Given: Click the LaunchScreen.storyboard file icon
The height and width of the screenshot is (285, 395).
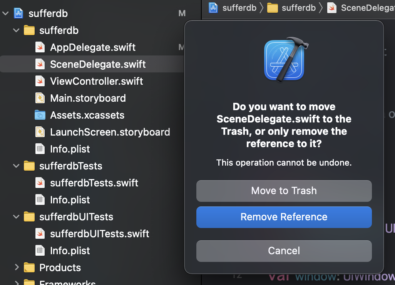Looking at the screenshot, I should click(40, 132).
